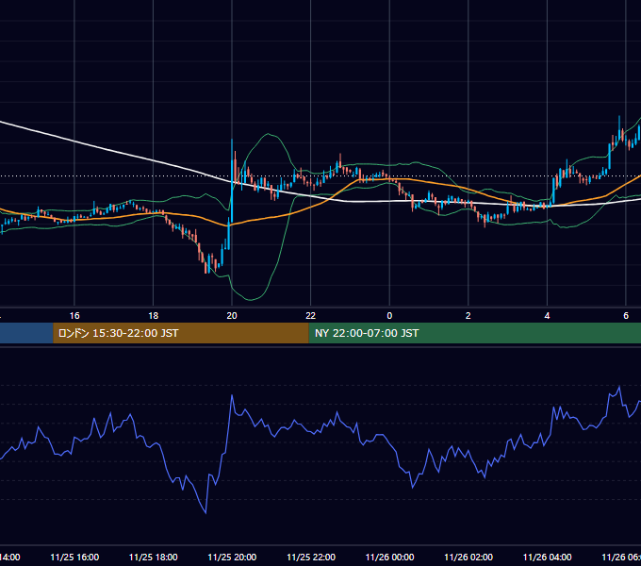The image size is (641, 566).
Task: Click the 11/26 02:00 date label
Action: pos(468,558)
